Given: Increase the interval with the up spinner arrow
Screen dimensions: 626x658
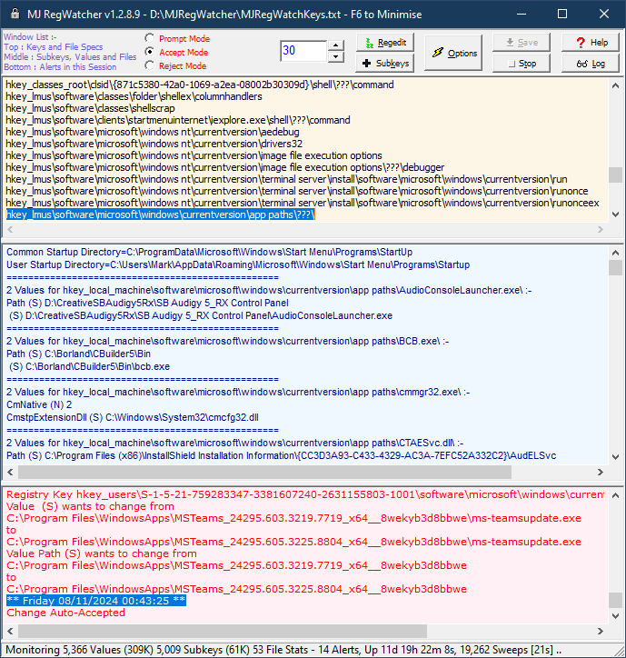Looking at the screenshot, I should coord(335,45).
